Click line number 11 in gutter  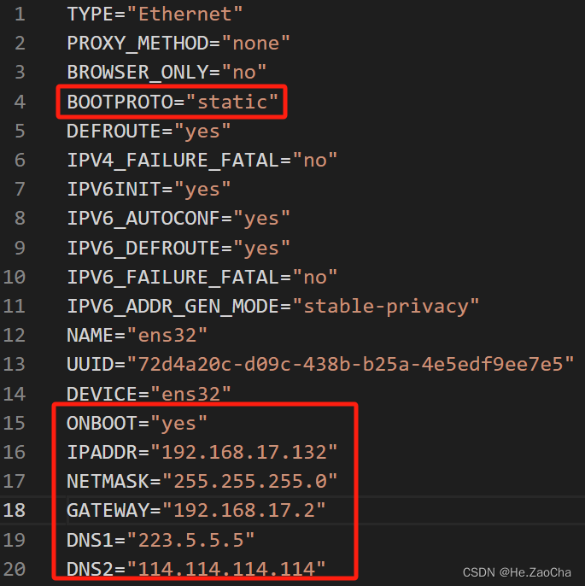pyautogui.click(x=15, y=307)
